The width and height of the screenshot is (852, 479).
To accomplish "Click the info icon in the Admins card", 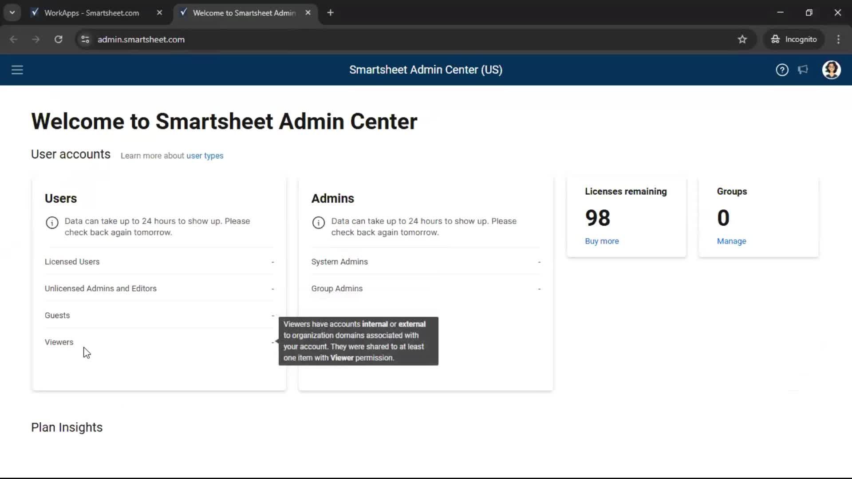I will click(318, 223).
